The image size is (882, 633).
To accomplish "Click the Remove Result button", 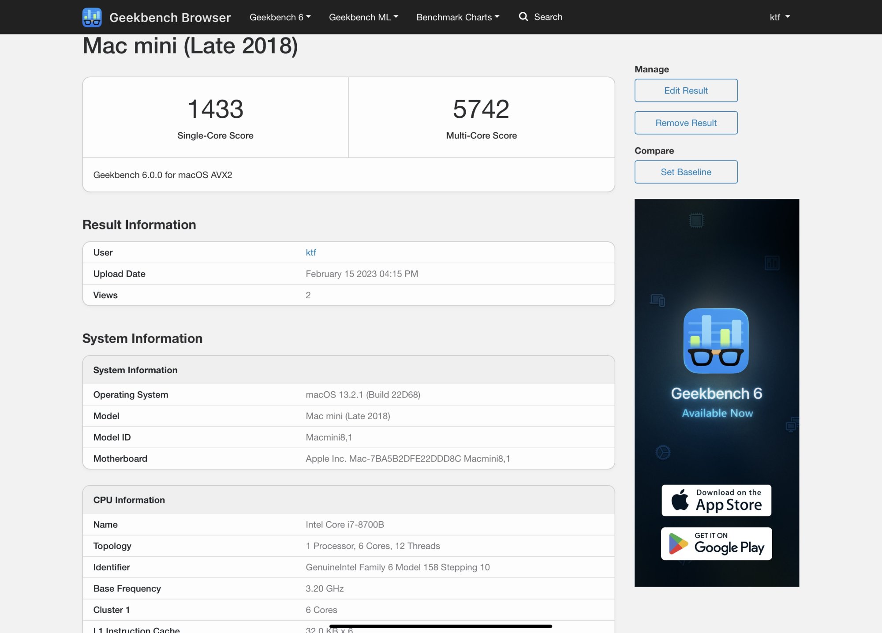I will [x=686, y=123].
